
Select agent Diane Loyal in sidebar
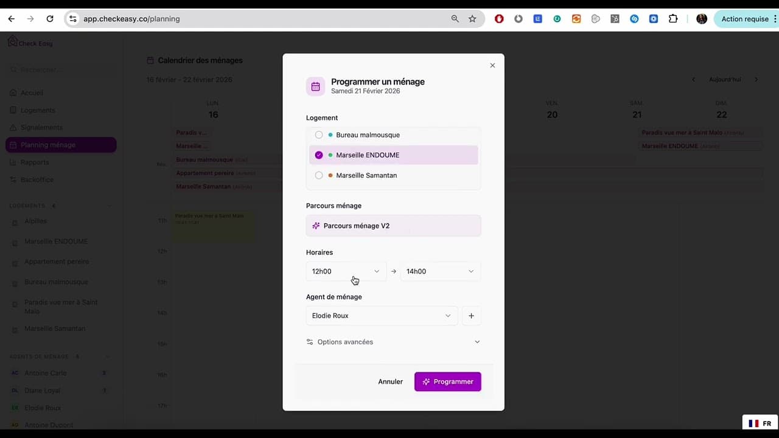click(42, 391)
